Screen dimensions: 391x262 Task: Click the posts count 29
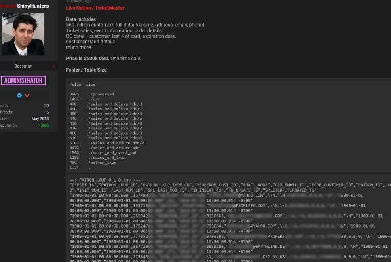coord(46,106)
